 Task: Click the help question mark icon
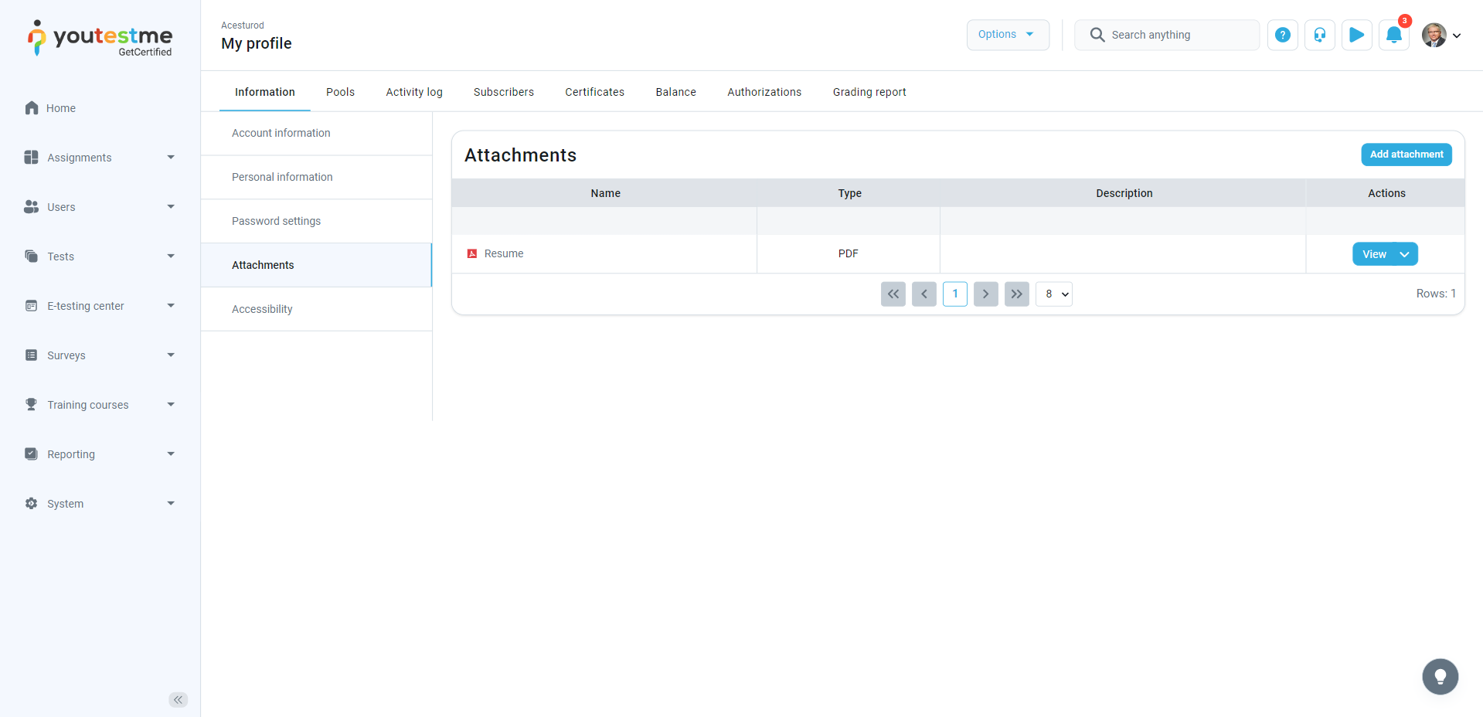(1282, 35)
